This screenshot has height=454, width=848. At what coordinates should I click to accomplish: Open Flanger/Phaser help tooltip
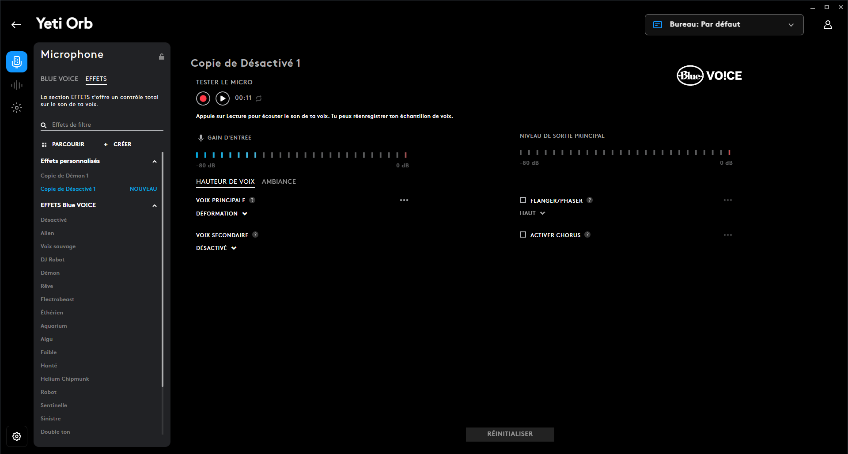pyautogui.click(x=590, y=200)
